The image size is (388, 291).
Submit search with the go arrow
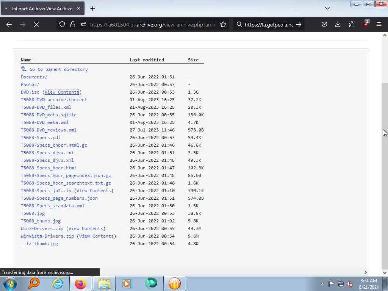click(299, 25)
